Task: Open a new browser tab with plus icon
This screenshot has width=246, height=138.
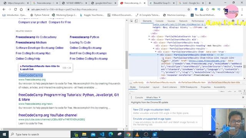Action: [x=209, y=3]
